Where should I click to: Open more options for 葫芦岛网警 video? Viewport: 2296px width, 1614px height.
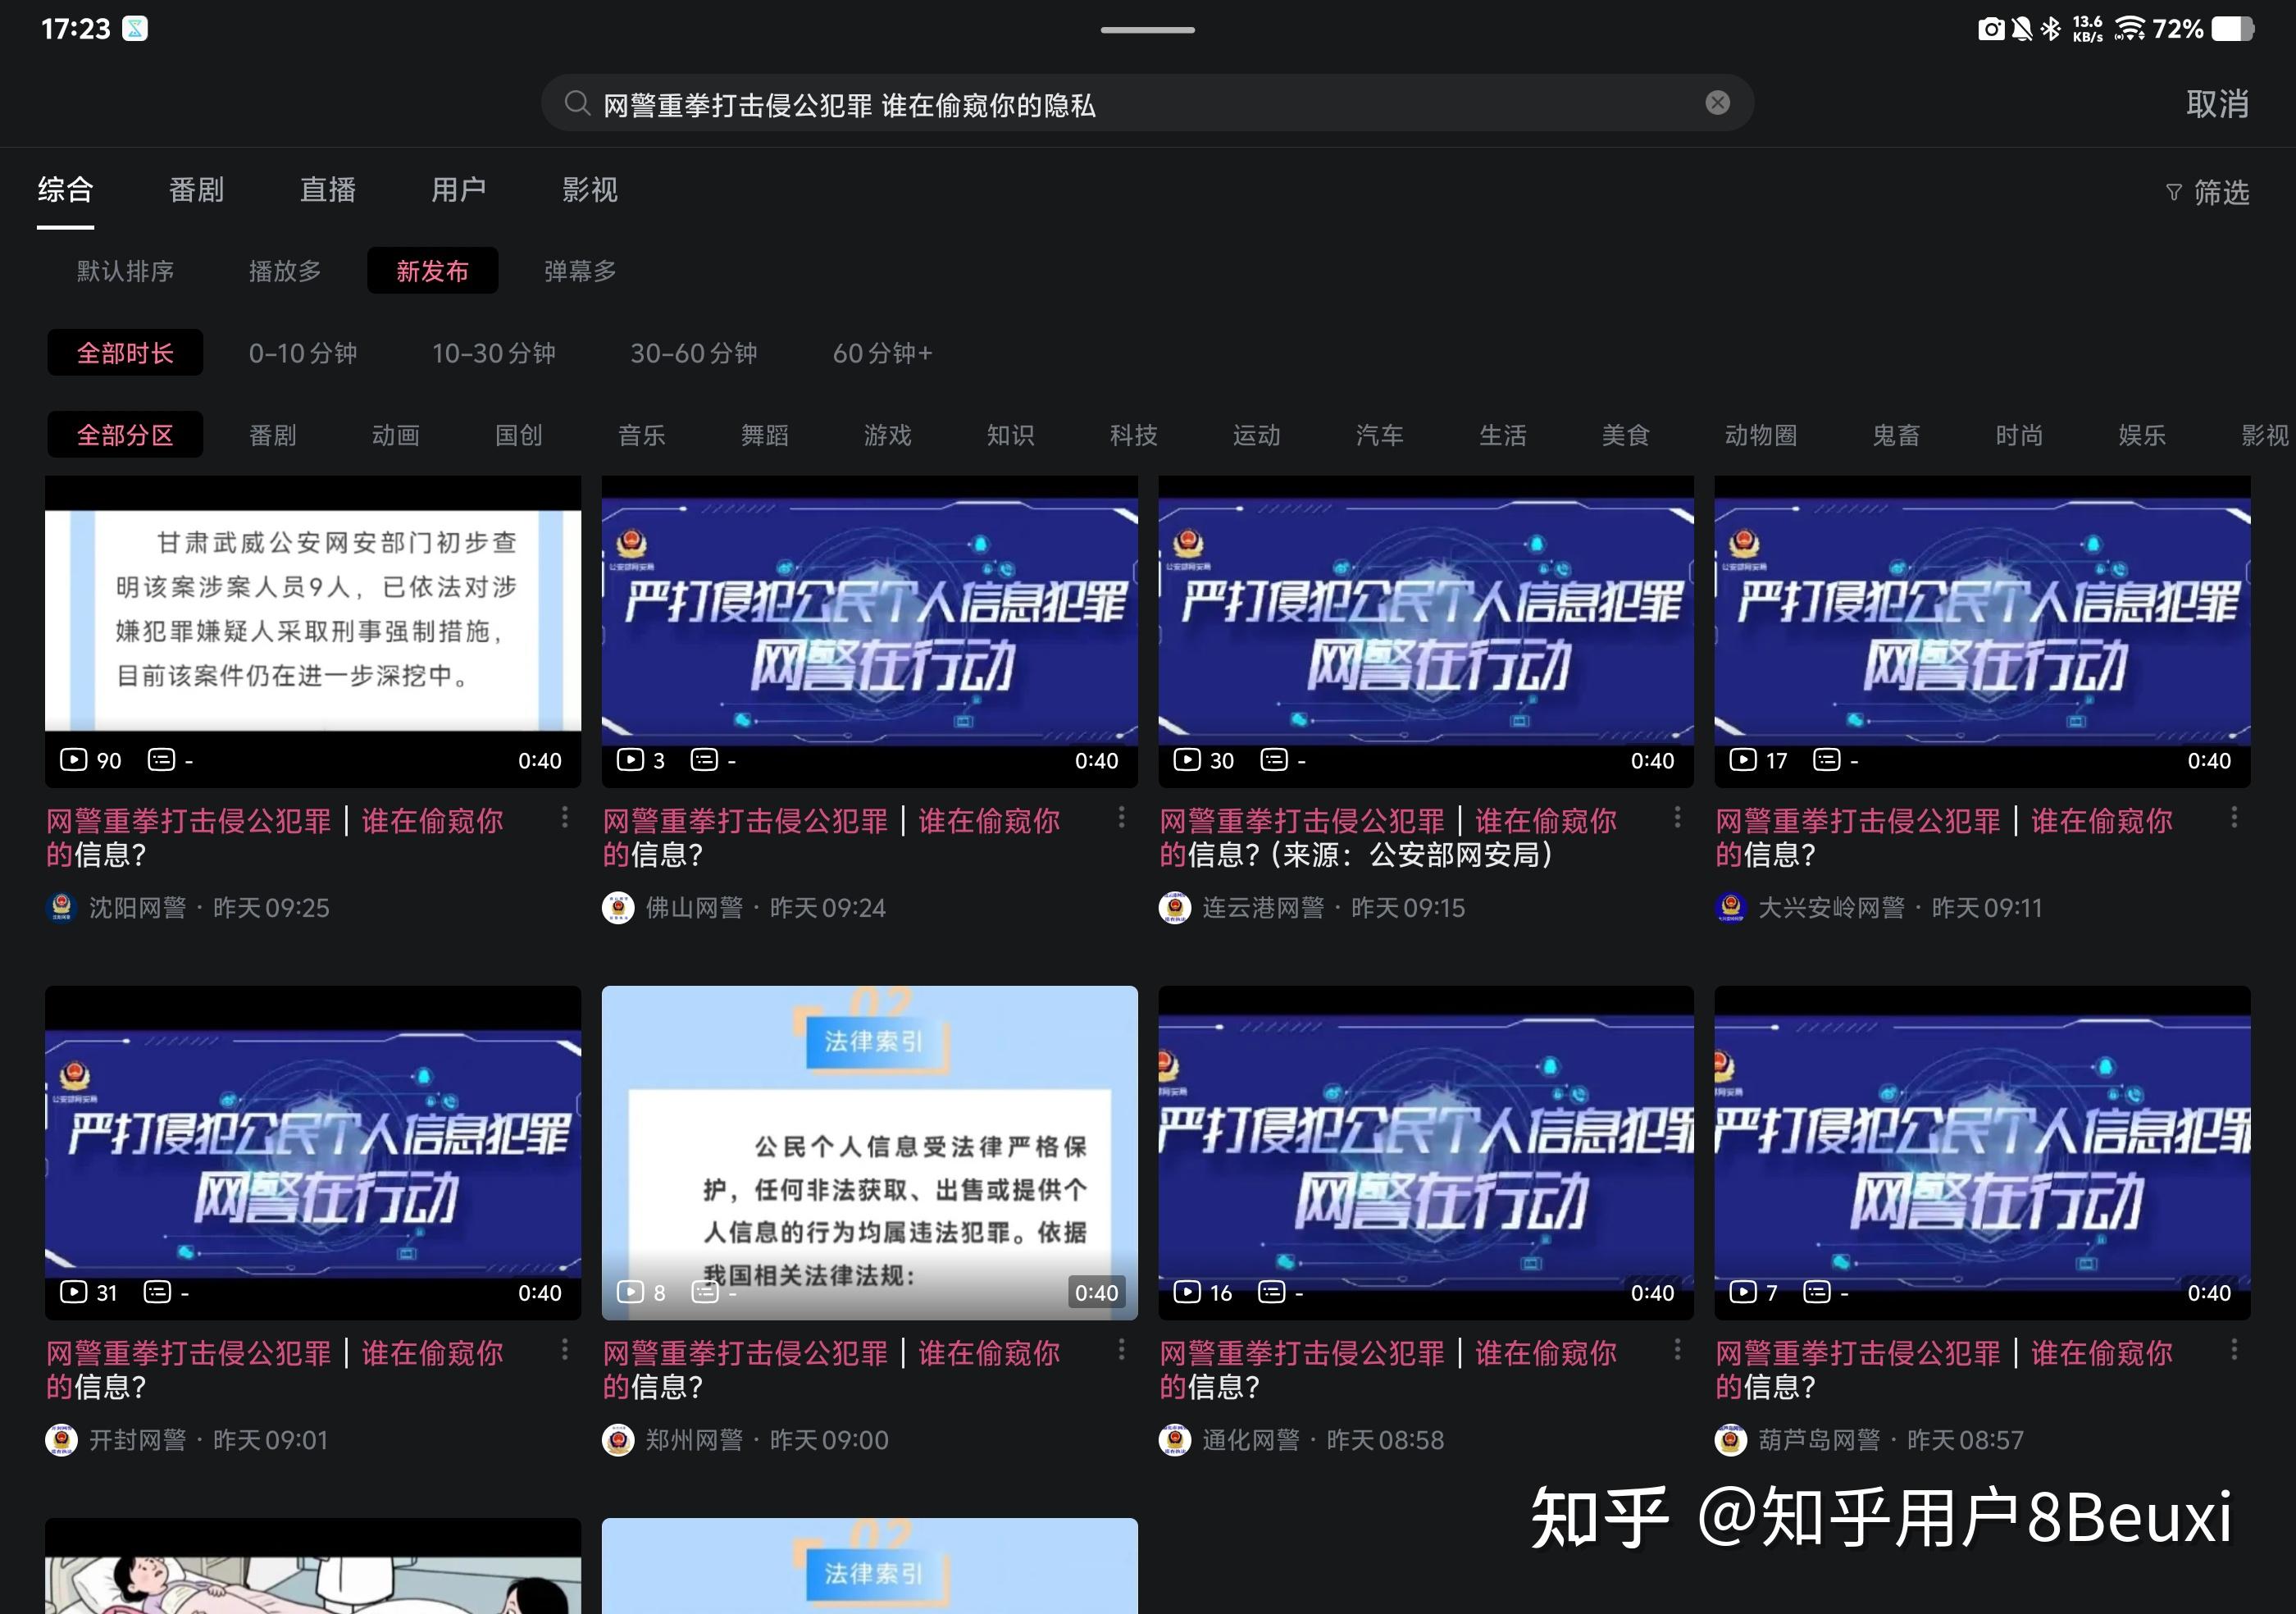tap(2234, 1350)
